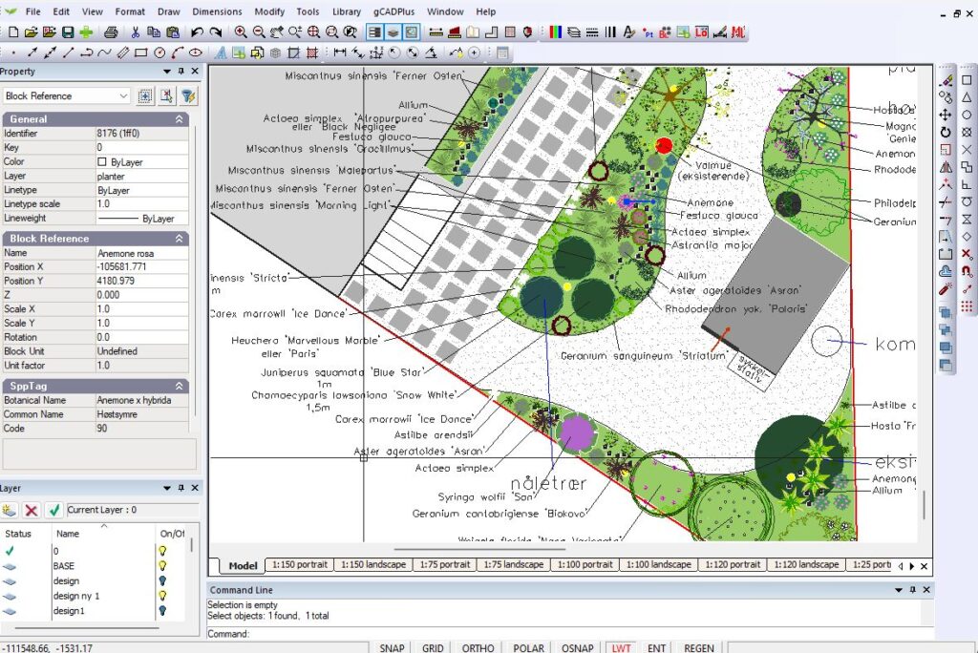This screenshot has height=653, width=978.
Task: Select the Arc draw tool
Action: click(178, 53)
